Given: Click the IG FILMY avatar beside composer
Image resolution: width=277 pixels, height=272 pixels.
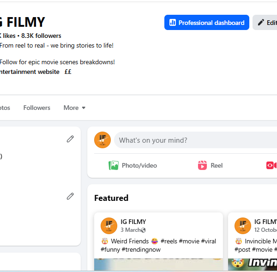Looking at the screenshot, I should point(102,140).
